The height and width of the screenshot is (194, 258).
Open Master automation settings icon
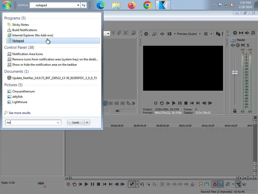(x=238, y=45)
